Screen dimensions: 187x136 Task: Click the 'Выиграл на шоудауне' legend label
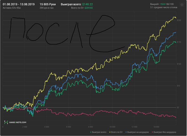(x=138, y=132)
